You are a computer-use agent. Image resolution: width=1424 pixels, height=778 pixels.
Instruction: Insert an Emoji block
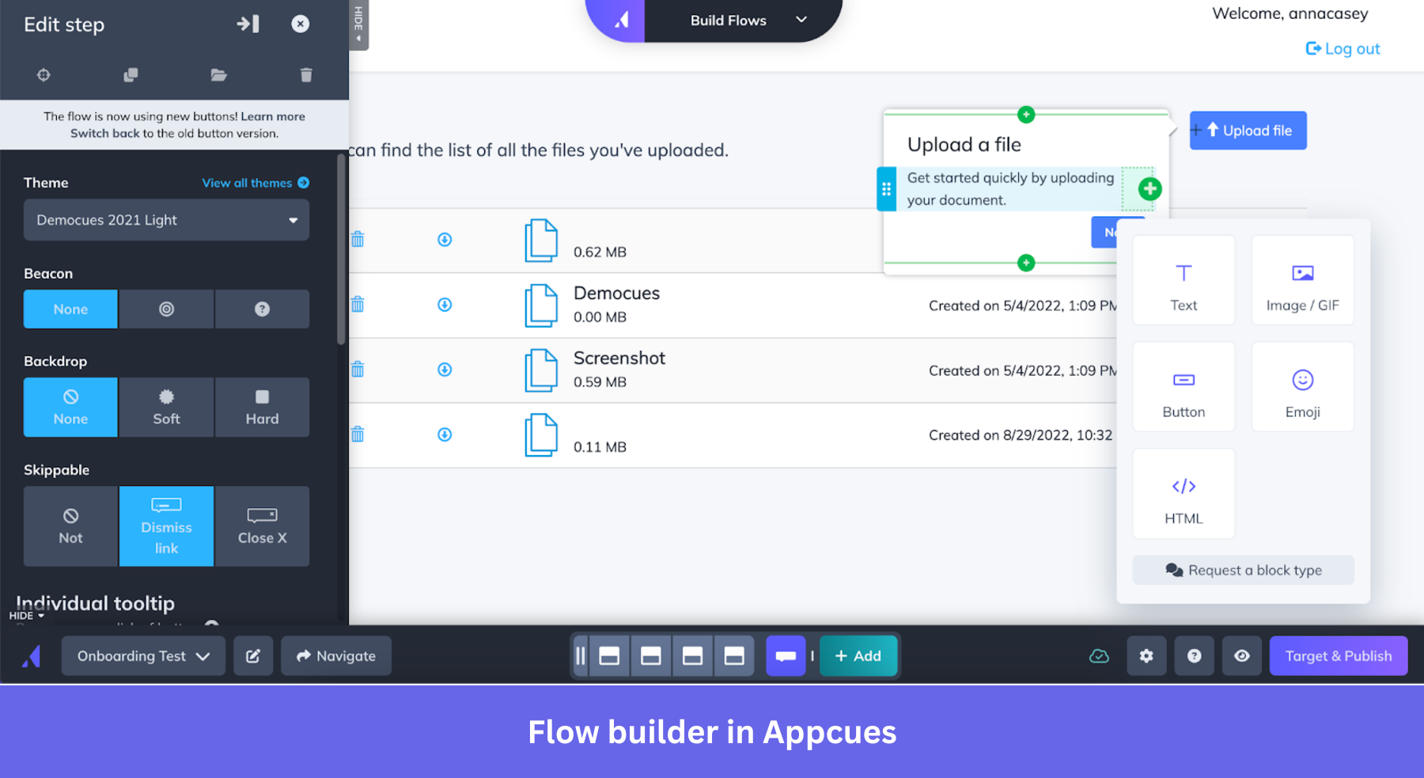[x=1301, y=386]
